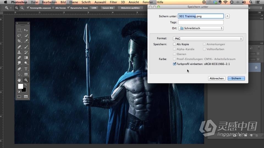
Task: Select the Type tool
Action: pyautogui.click(x=26, y=69)
